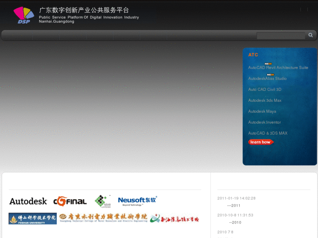Screen dimensions: 318x238
Task: Focus the search input field
Action: [281, 35]
